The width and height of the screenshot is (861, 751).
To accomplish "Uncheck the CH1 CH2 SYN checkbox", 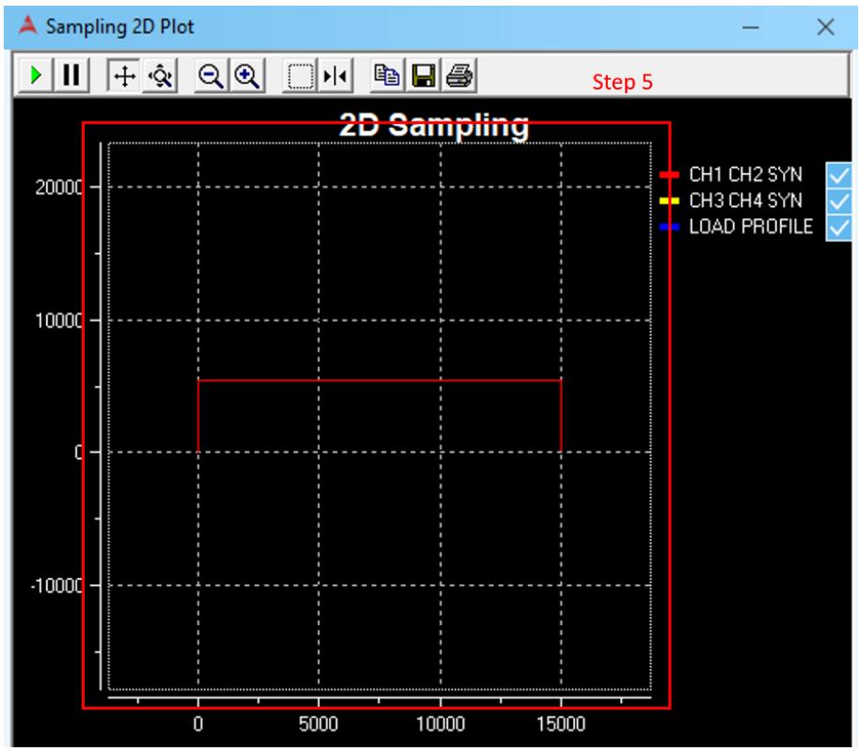I will 838,175.
